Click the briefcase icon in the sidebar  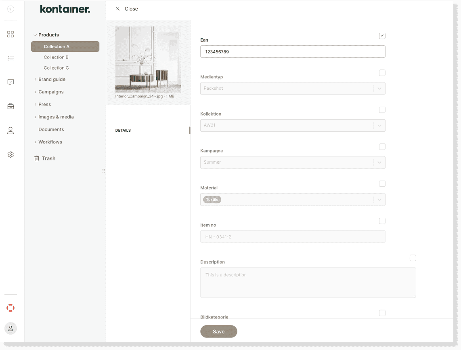[10, 106]
